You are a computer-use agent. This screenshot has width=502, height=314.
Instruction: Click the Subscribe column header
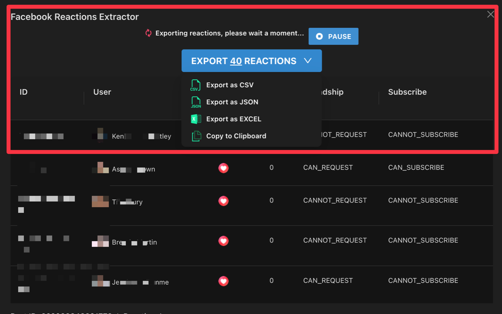407,92
